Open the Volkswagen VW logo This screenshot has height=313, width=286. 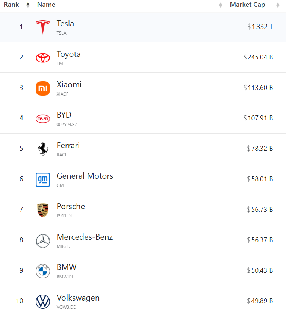click(43, 302)
